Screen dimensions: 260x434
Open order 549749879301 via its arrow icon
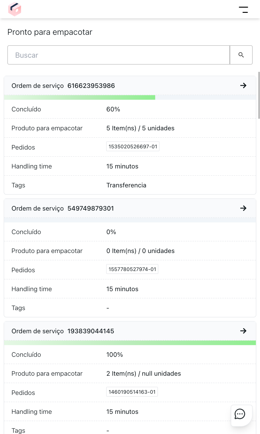tap(243, 208)
